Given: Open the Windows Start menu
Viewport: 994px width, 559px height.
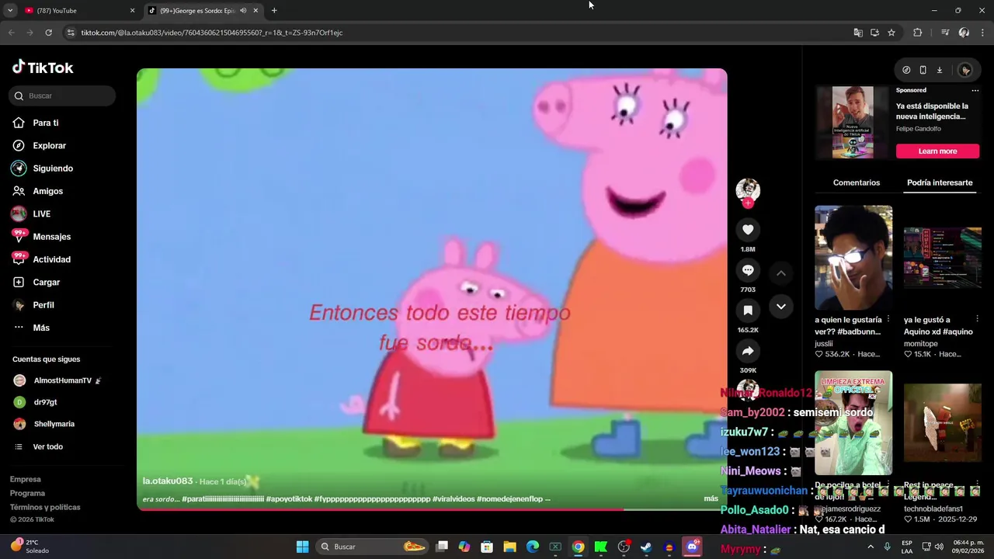Looking at the screenshot, I should click(302, 547).
